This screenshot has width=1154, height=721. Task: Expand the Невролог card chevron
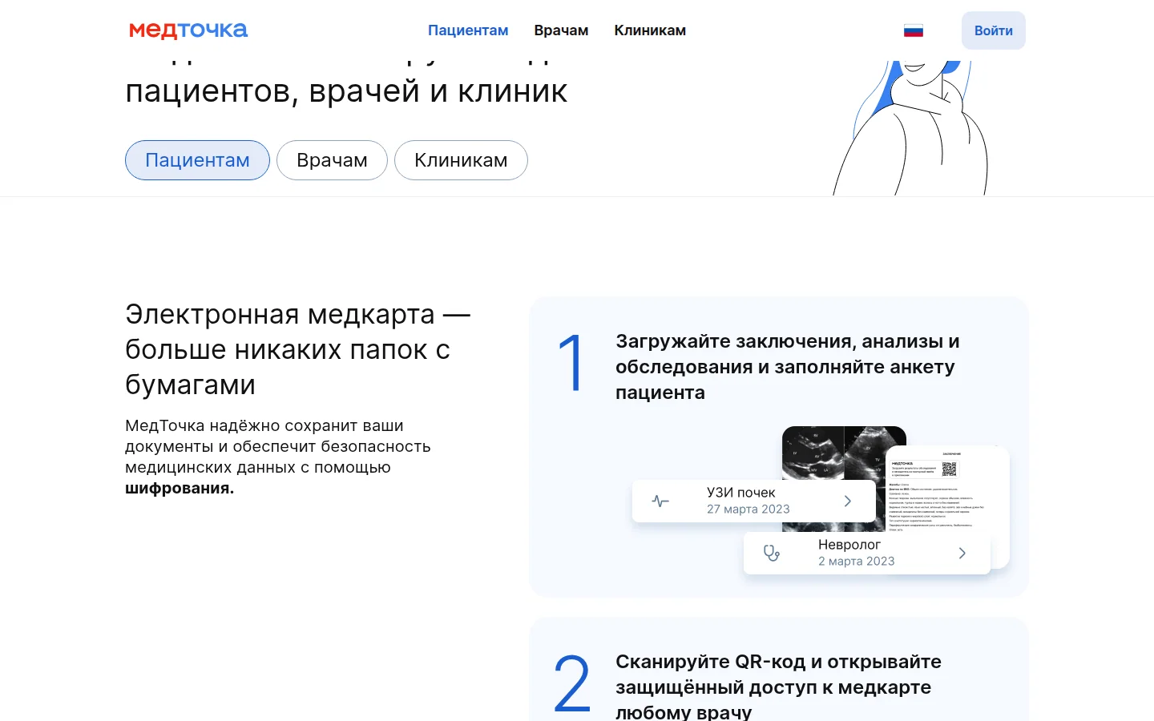pyautogui.click(x=962, y=553)
